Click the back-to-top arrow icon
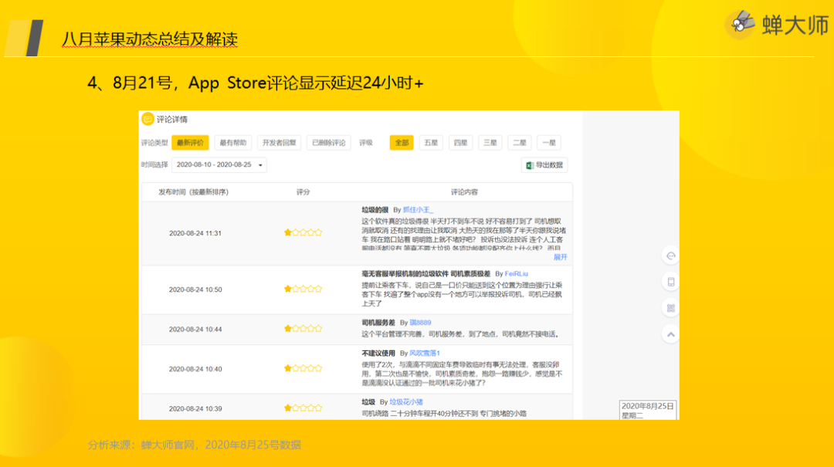Screen dimensions: 834x467 [671, 334]
